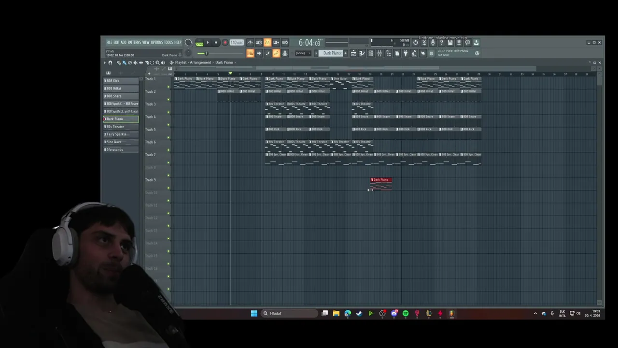Image resolution: width=618 pixels, height=348 pixels.
Task: Open the plugin picker plug icon
Action: (406, 53)
